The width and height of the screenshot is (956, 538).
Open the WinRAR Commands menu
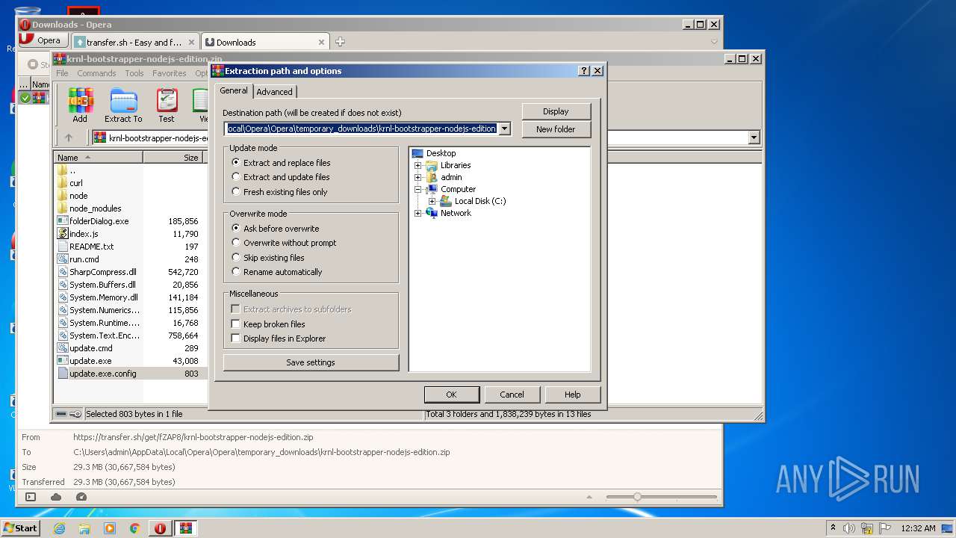click(96, 73)
